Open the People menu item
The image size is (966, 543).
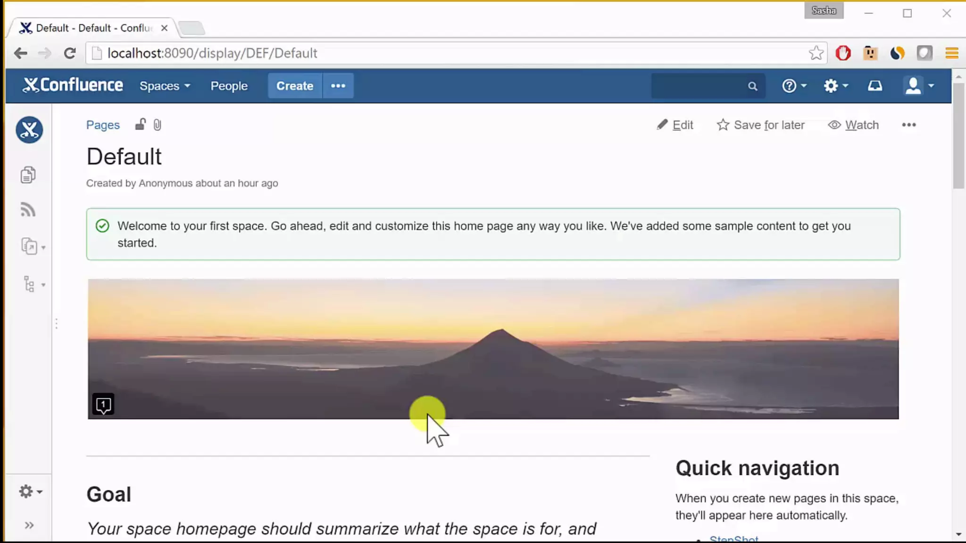(x=229, y=86)
